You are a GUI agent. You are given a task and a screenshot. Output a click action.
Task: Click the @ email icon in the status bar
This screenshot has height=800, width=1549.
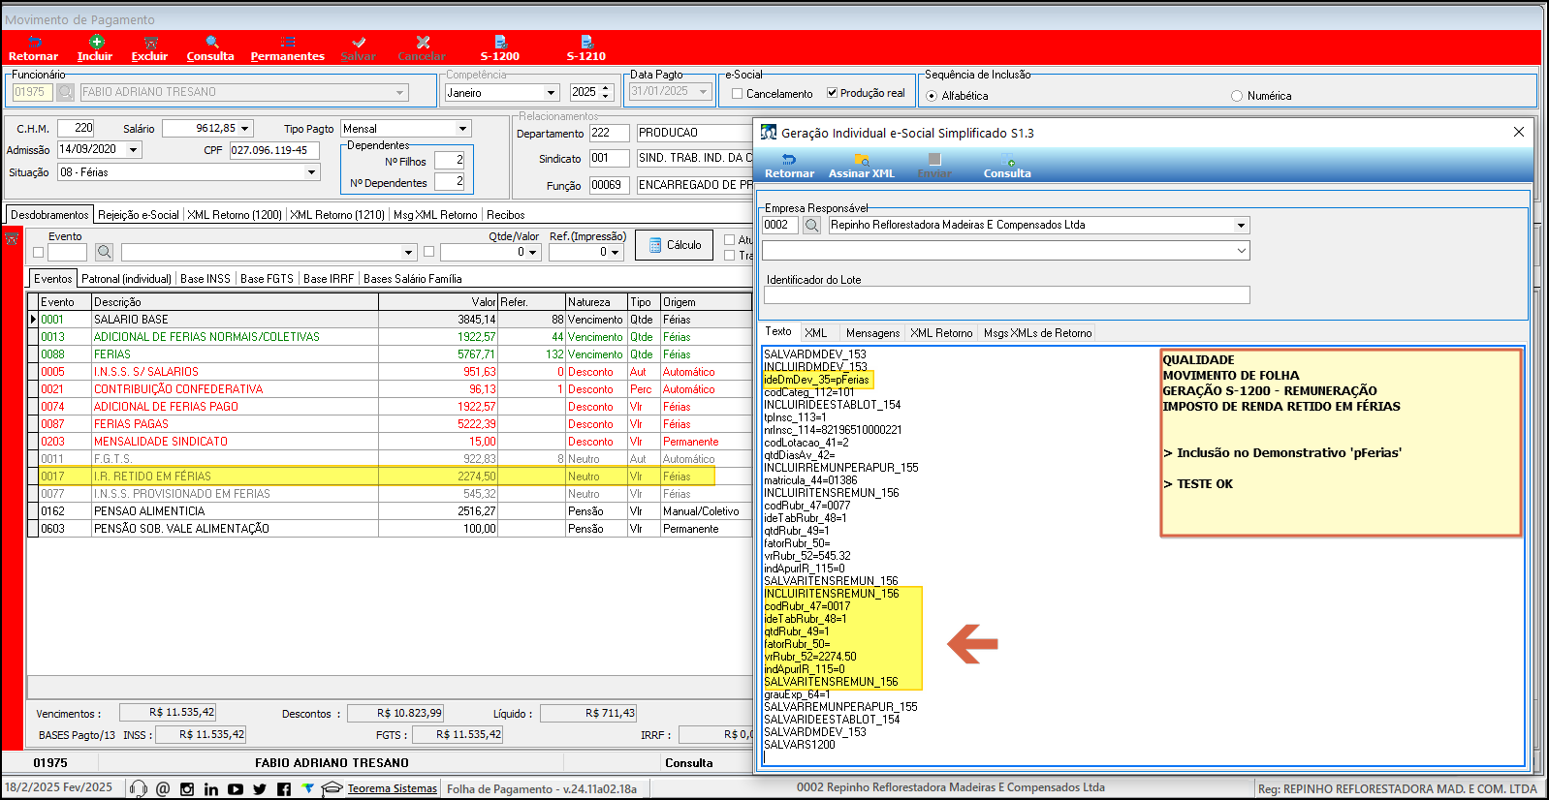point(163,789)
